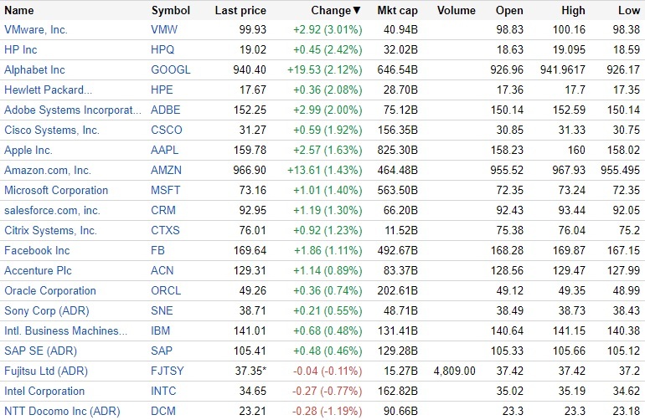This screenshot has width=645, height=420.
Task: Click the High column header
Action: (x=574, y=11)
